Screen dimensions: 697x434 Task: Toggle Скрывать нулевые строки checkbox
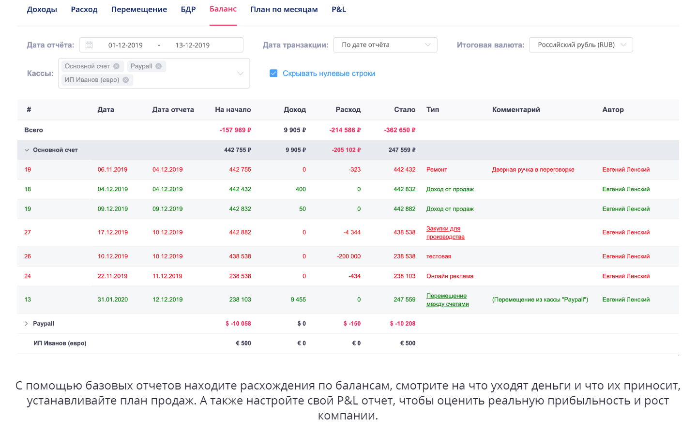pos(273,74)
